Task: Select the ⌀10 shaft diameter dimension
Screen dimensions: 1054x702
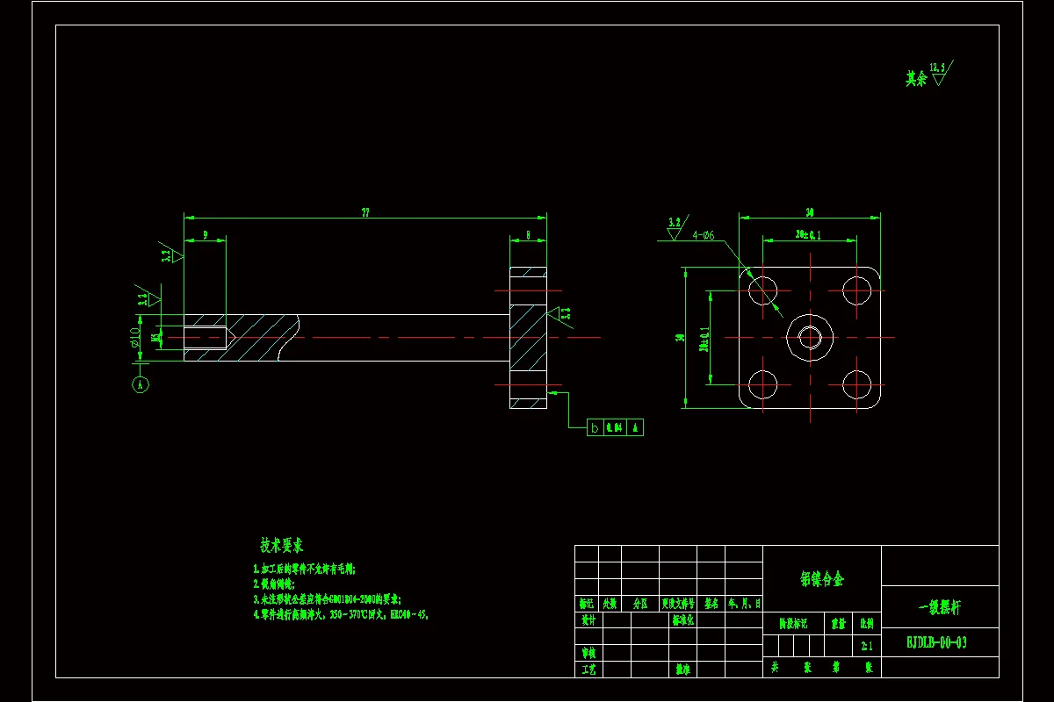Action: (x=134, y=337)
